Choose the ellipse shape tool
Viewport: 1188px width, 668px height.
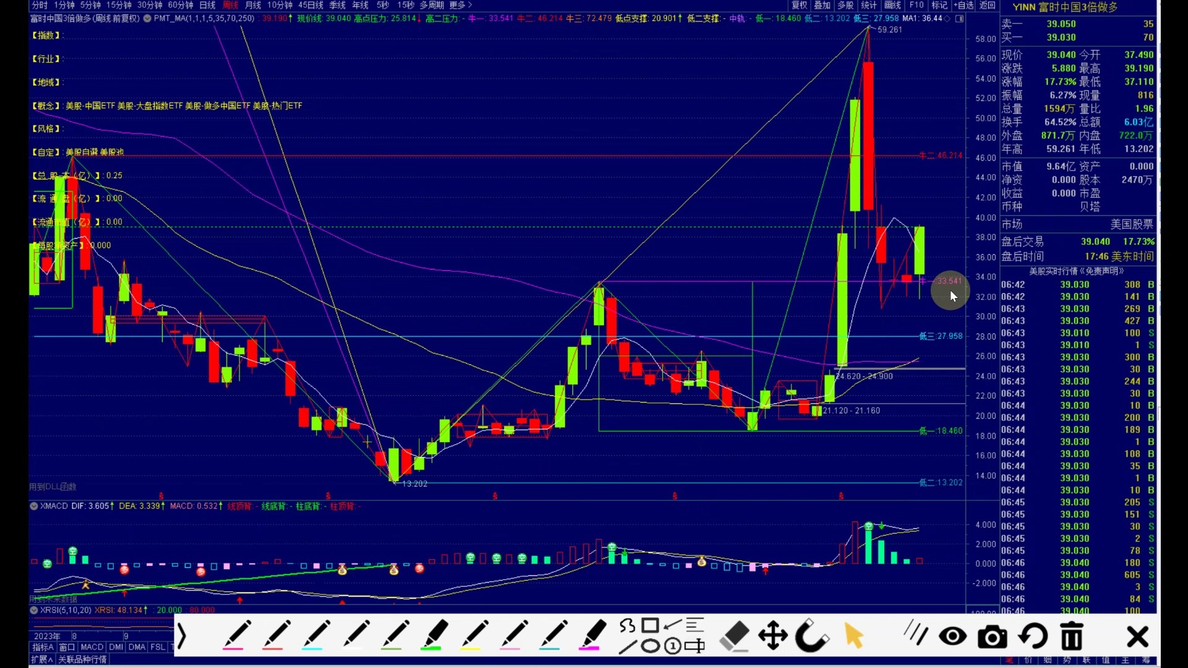pyautogui.click(x=650, y=647)
